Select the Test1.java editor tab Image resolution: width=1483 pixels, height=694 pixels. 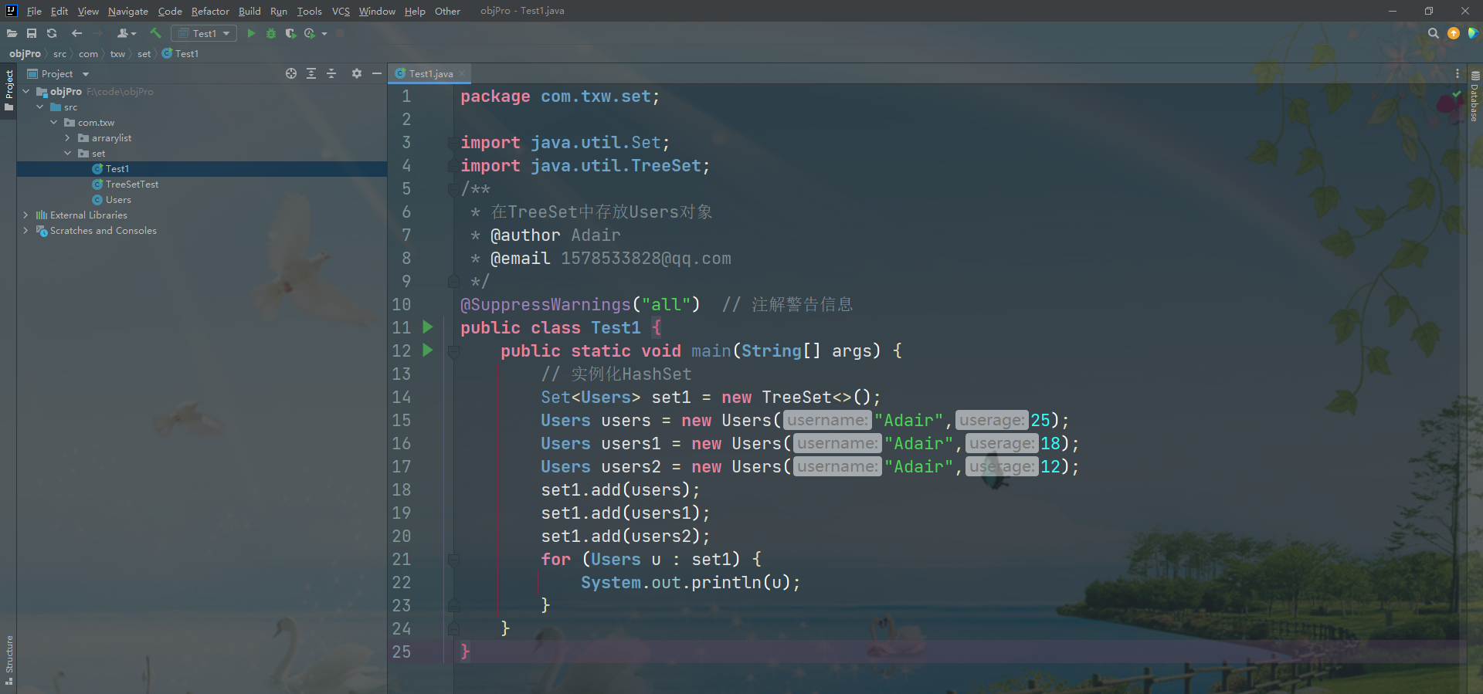tap(430, 73)
